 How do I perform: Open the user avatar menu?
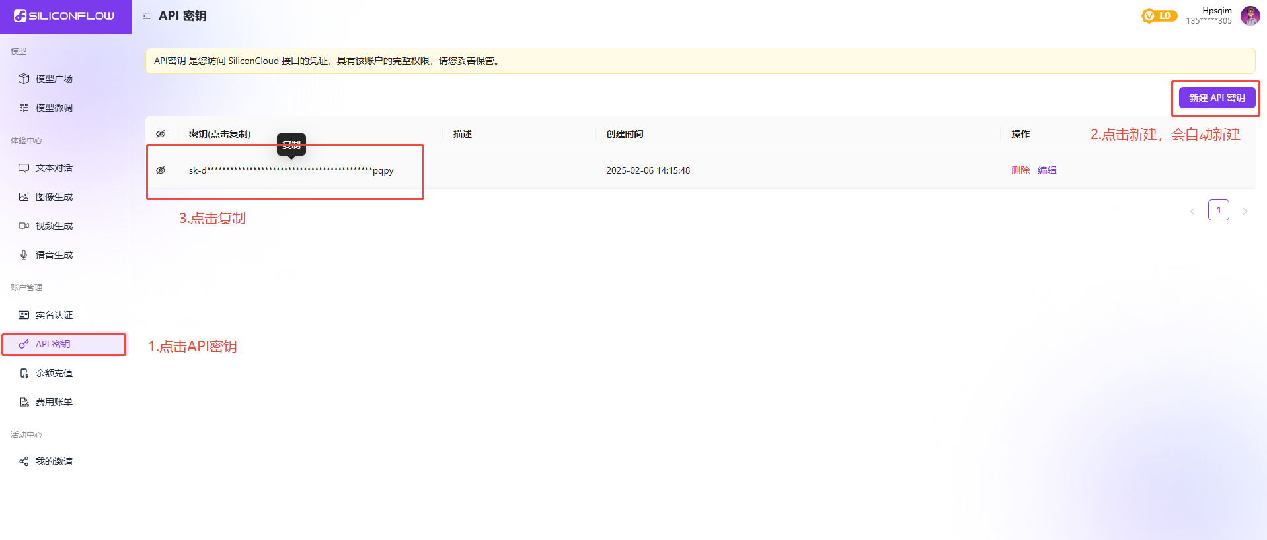point(1250,16)
